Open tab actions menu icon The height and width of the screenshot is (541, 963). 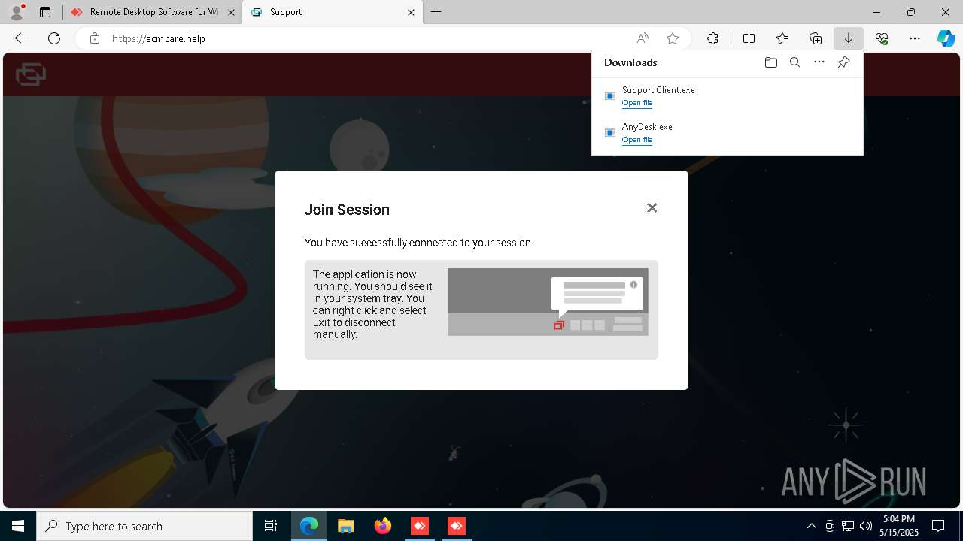click(45, 12)
